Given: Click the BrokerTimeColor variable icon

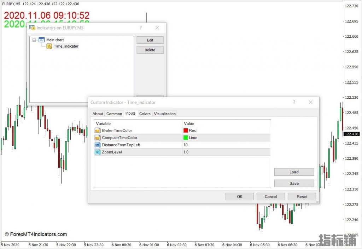Looking at the screenshot, I should (98, 130).
